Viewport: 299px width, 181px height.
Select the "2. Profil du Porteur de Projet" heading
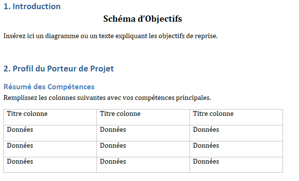tap(59, 69)
